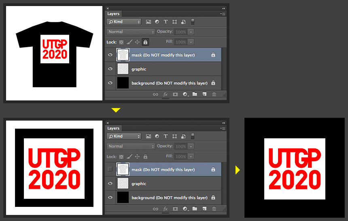Click the Fill 100% field in the bottom panel
This screenshot has width=348, height=221.
pos(181,156)
